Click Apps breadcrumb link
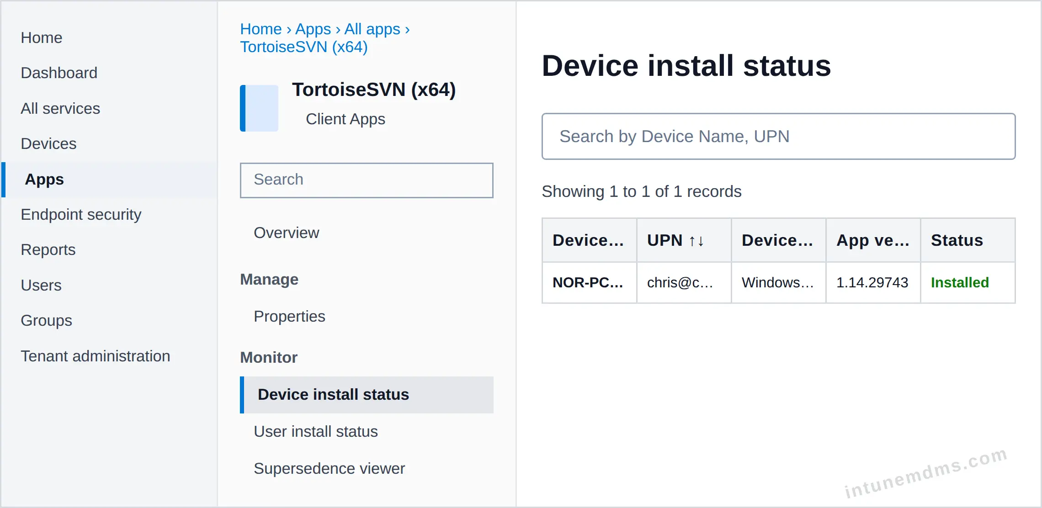Image resolution: width=1042 pixels, height=508 pixels. coord(313,29)
